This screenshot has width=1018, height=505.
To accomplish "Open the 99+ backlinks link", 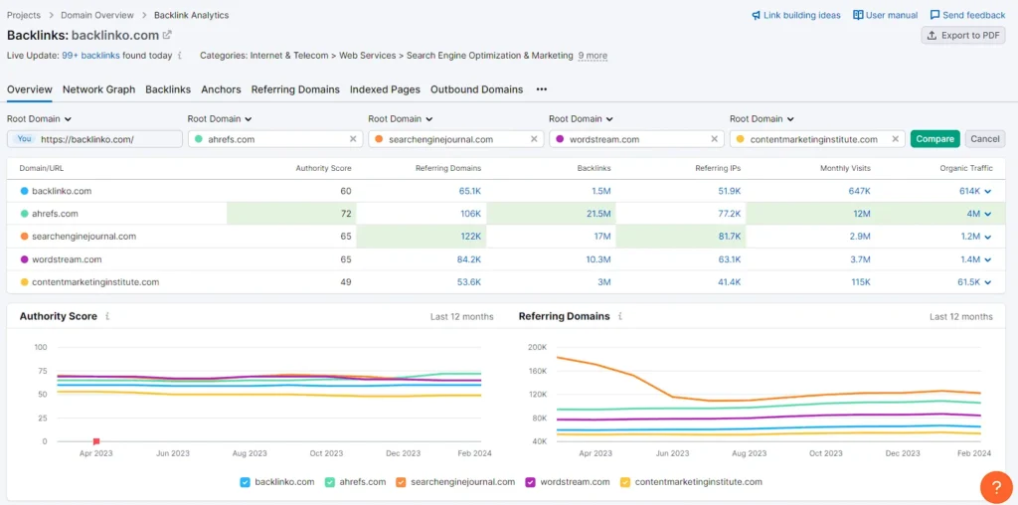I will coord(90,56).
